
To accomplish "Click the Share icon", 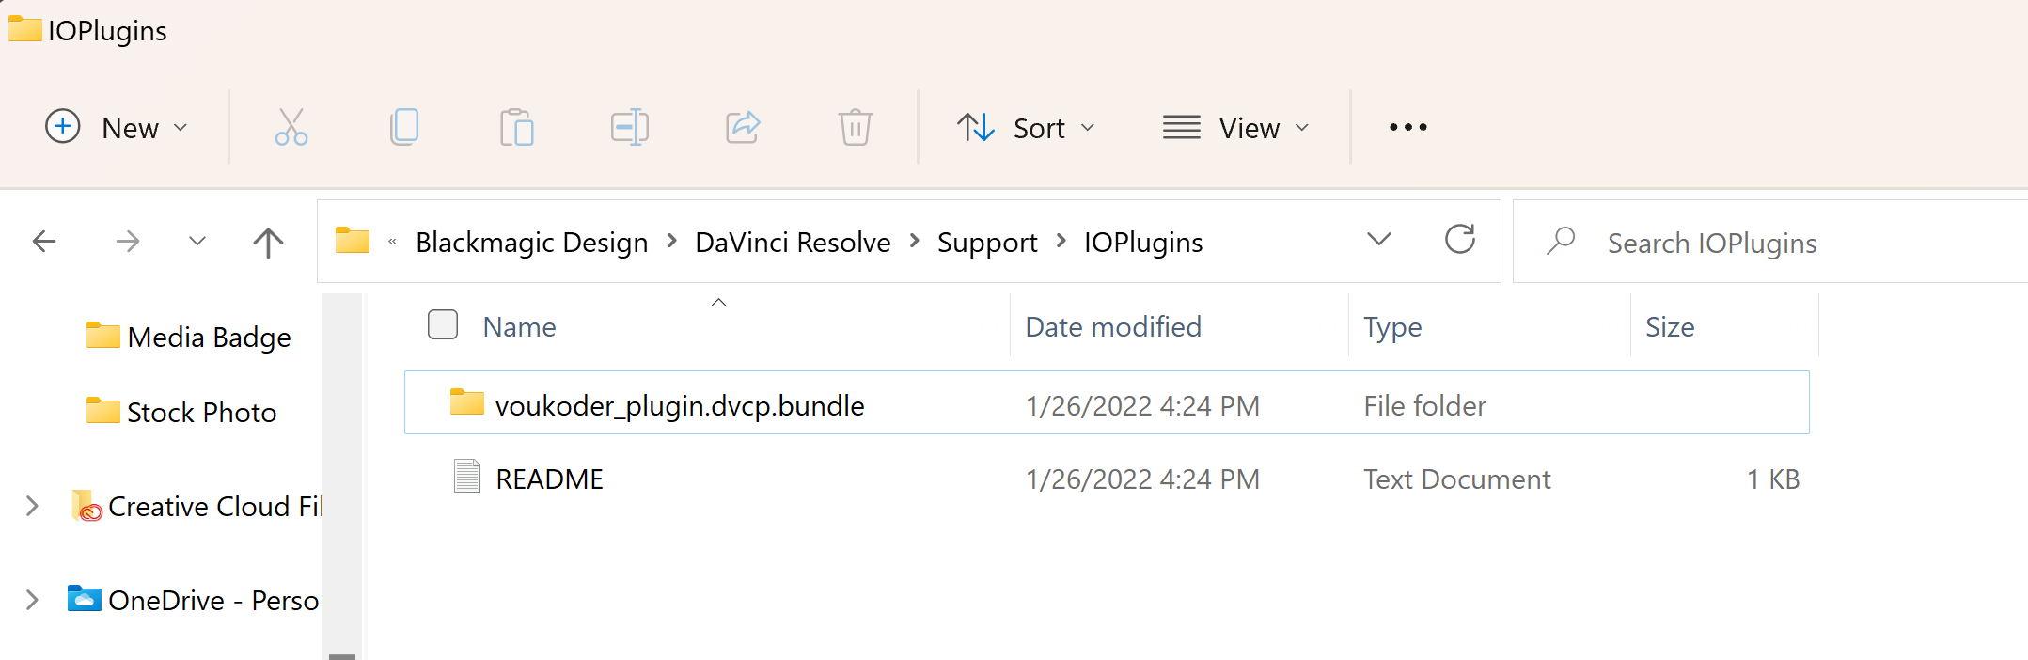I will coord(743,127).
